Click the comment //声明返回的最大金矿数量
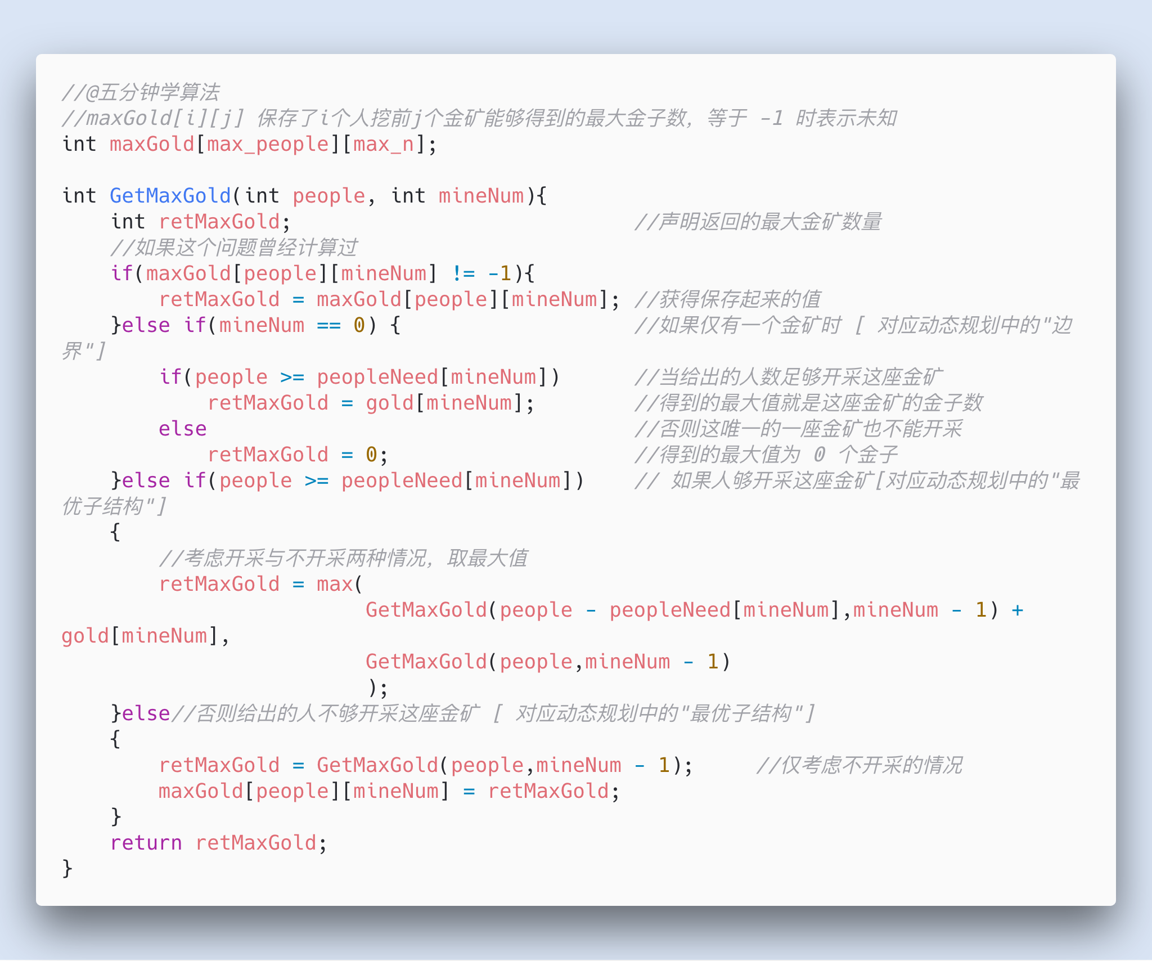Viewport: 1152px width, 961px height. click(758, 222)
